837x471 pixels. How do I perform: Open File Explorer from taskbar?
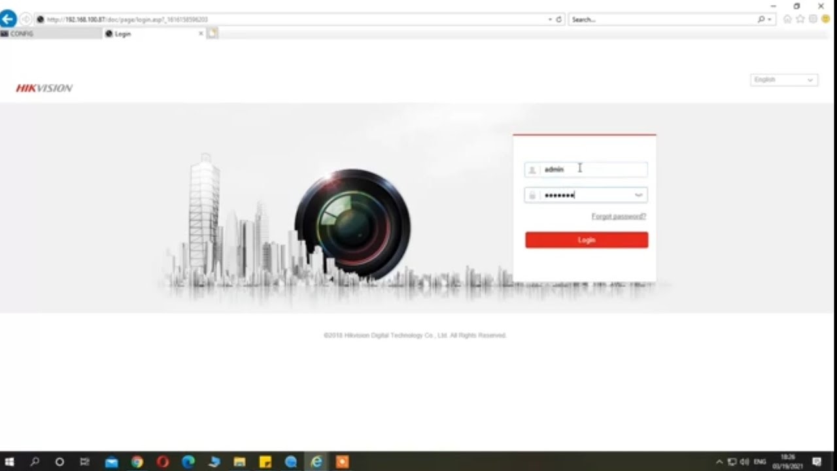[240, 462]
